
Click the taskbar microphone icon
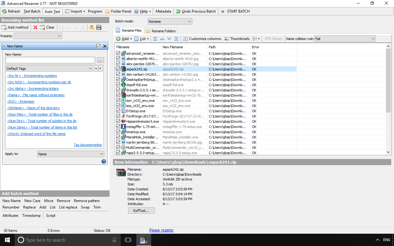point(115,240)
